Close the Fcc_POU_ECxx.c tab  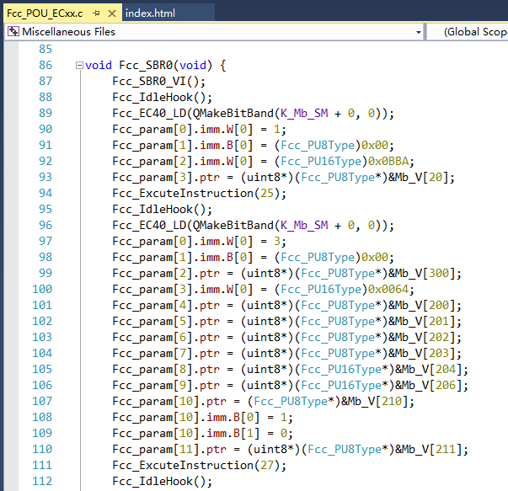pyautogui.click(x=112, y=13)
